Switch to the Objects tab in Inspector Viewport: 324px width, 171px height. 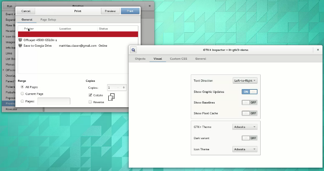point(140,59)
